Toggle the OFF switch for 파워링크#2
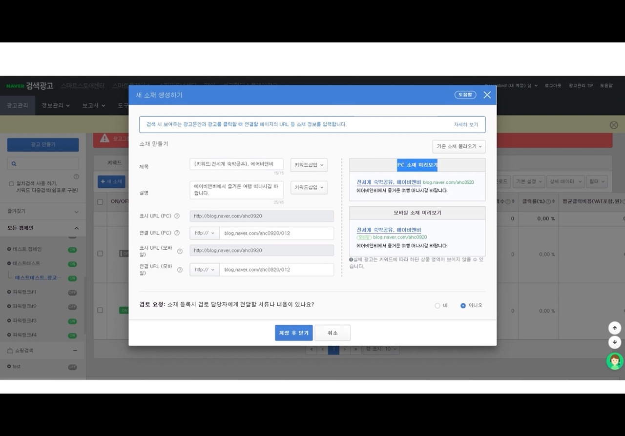 (x=72, y=307)
